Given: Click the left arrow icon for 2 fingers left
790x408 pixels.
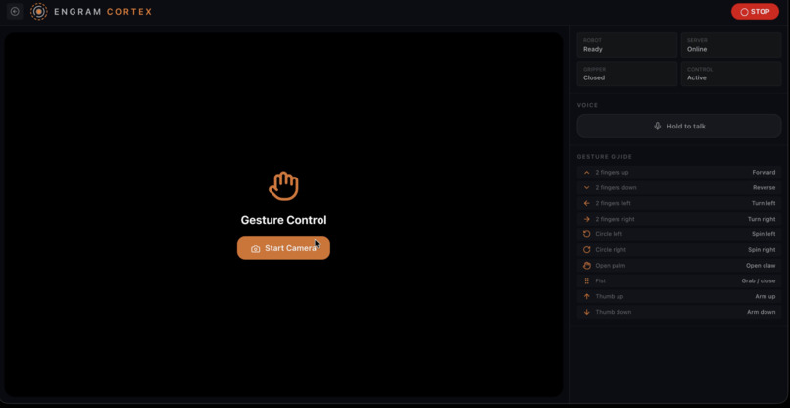Looking at the screenshot, I should pyautogui.click(x=586, y=203).
